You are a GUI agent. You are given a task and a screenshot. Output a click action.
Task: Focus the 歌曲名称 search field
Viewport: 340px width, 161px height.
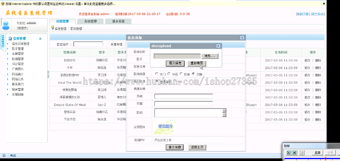(x=88, y=44)
